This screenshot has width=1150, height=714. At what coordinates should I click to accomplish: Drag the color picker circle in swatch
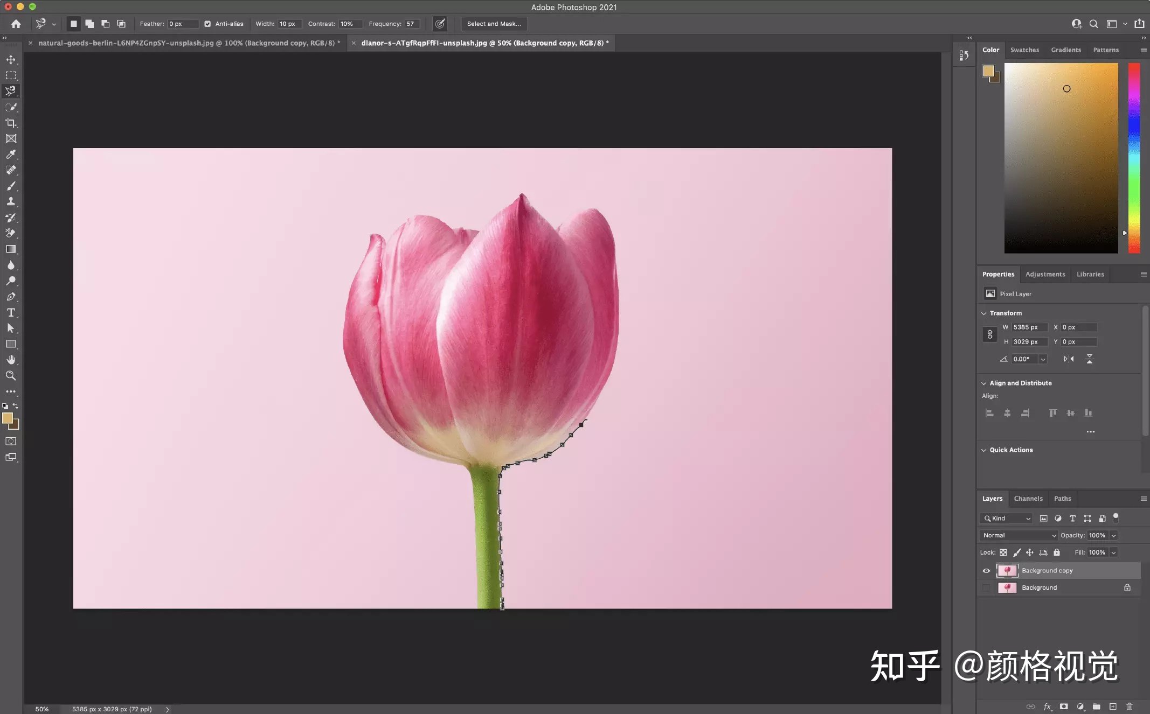[1065, 89]
